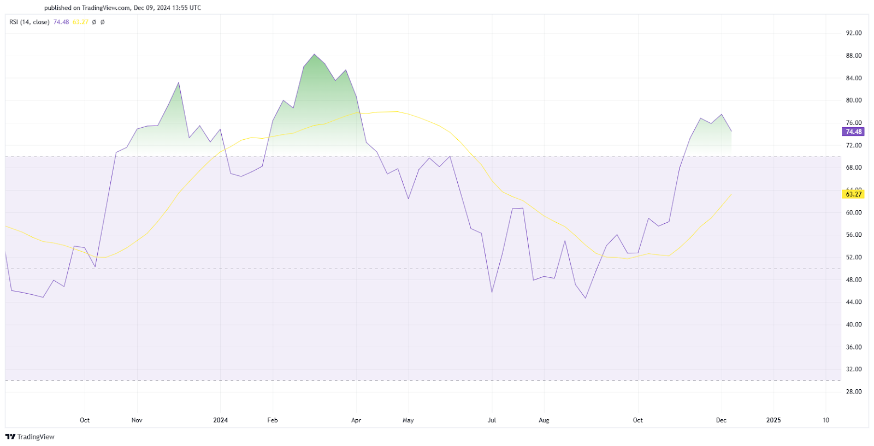Click the 36.00 scale label
Image resolution: width=874 pixels, height=446 pixels.
click(854, 347)
